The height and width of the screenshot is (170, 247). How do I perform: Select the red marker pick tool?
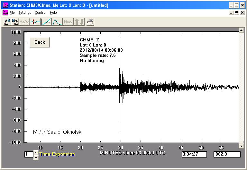coord(35,22)
